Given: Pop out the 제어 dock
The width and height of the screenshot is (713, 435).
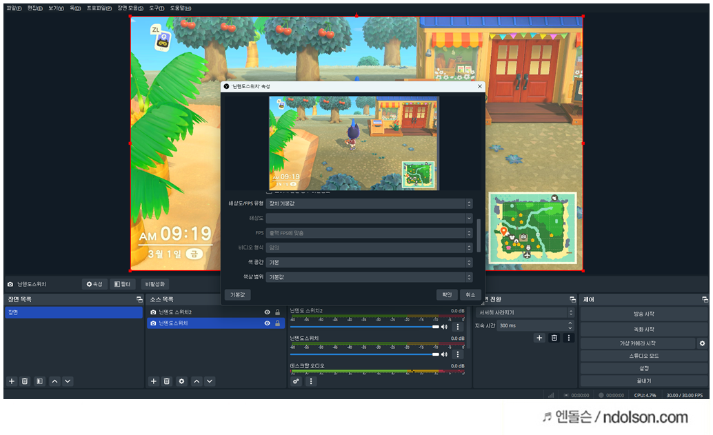Looking at the screenshot, I should [x=705, y=300].
